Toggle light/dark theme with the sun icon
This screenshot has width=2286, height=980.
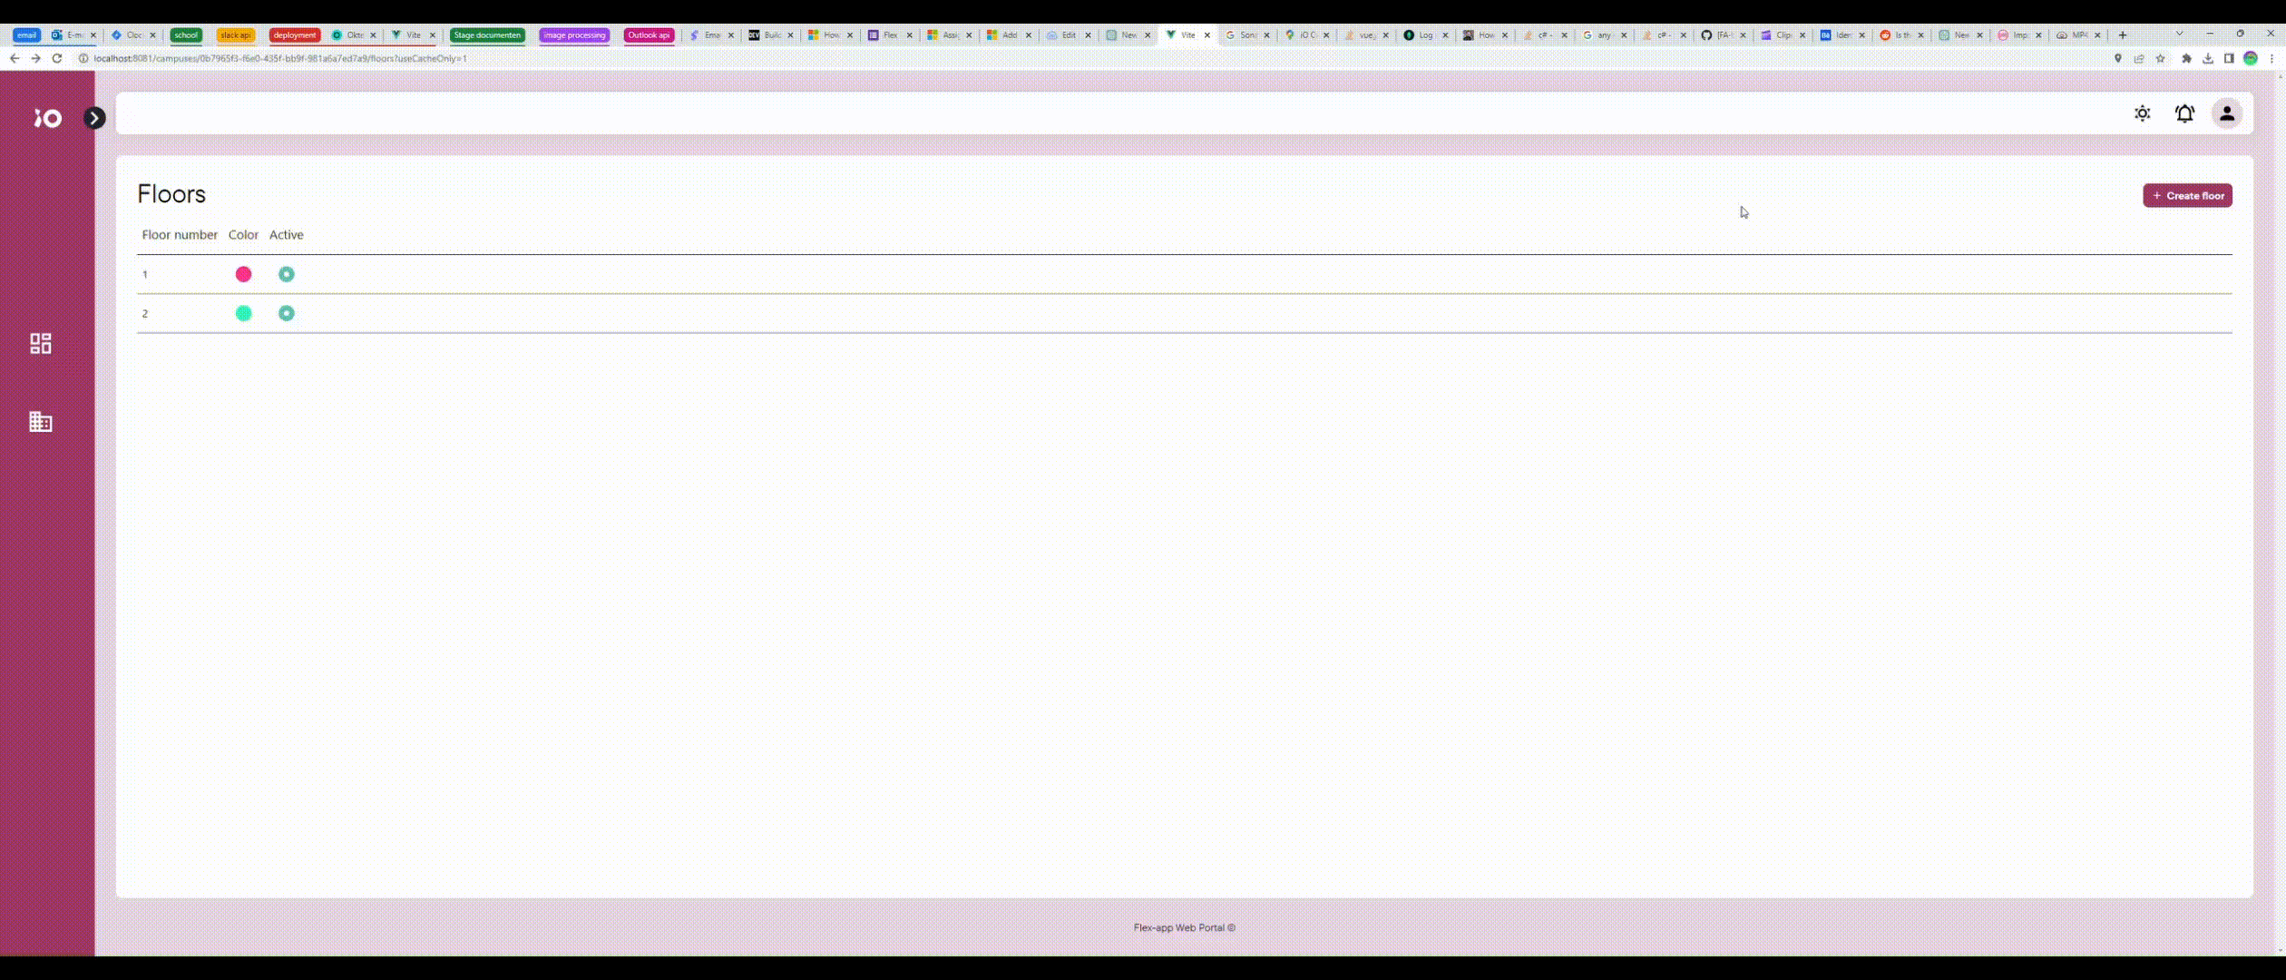(x=2142, y=113)
